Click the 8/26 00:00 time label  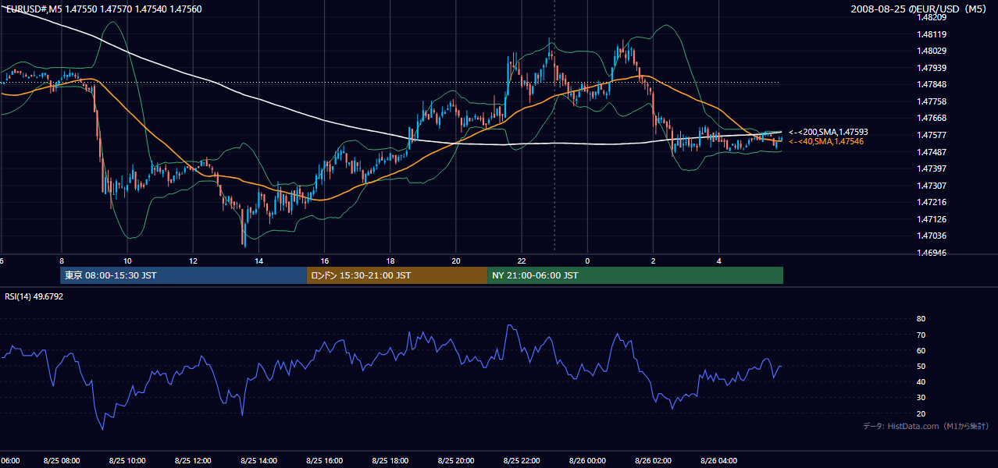pos(587,461)
